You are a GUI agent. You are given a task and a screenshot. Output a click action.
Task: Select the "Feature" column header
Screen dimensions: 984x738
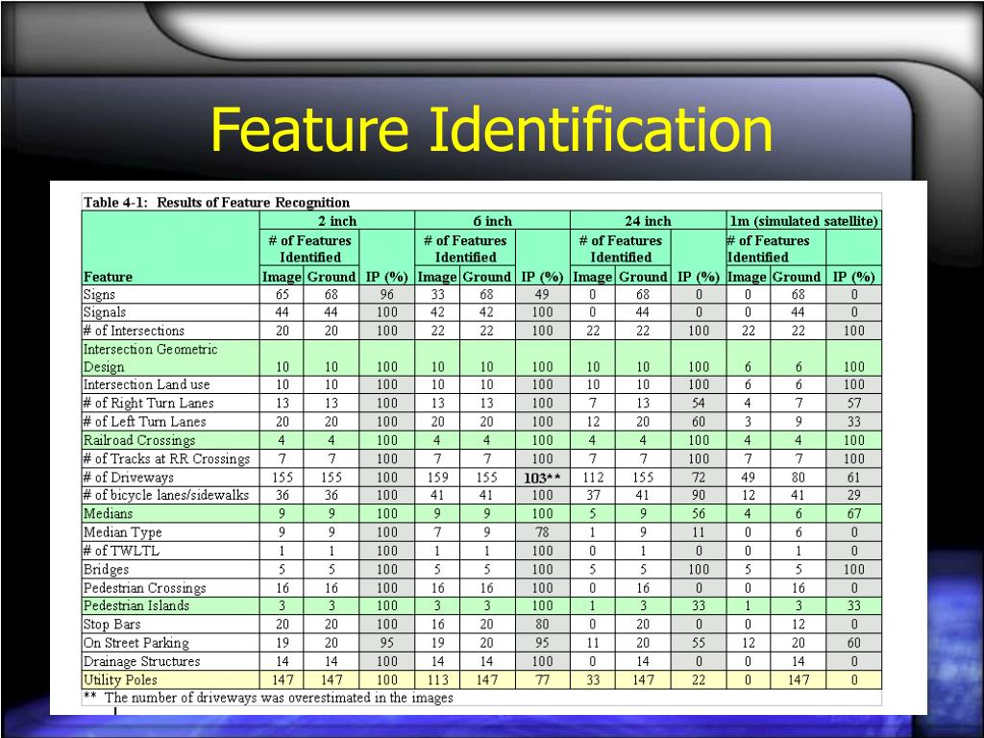coord(108,277)
